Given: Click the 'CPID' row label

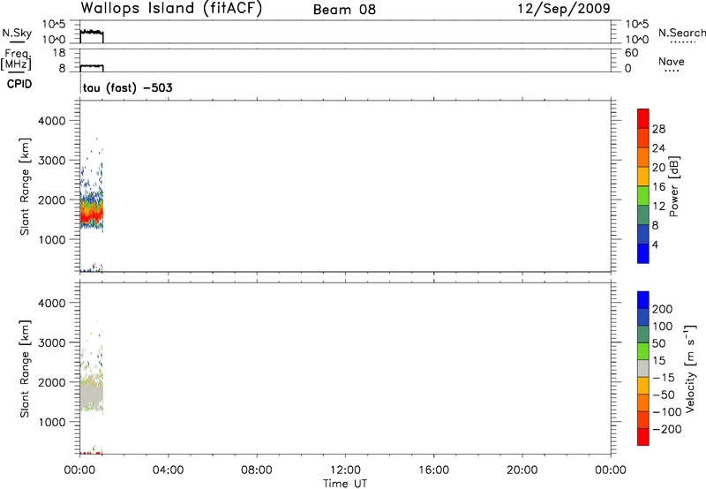Looking at the screenshot, I should point(19,84).
